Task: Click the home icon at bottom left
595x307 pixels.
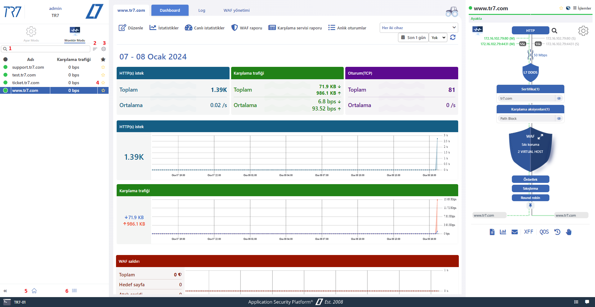Action: (34, 291)
